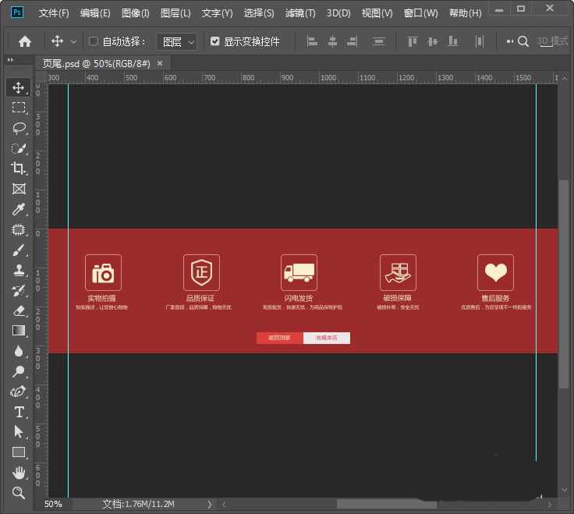Screen dimensions: 574x514
Task: Choose the Horizontal Type tool
Action: pos(19,412)
